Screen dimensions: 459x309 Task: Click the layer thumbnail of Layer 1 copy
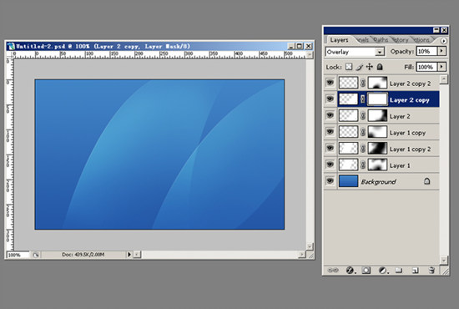pyautogui.click(x=348, y=132)
